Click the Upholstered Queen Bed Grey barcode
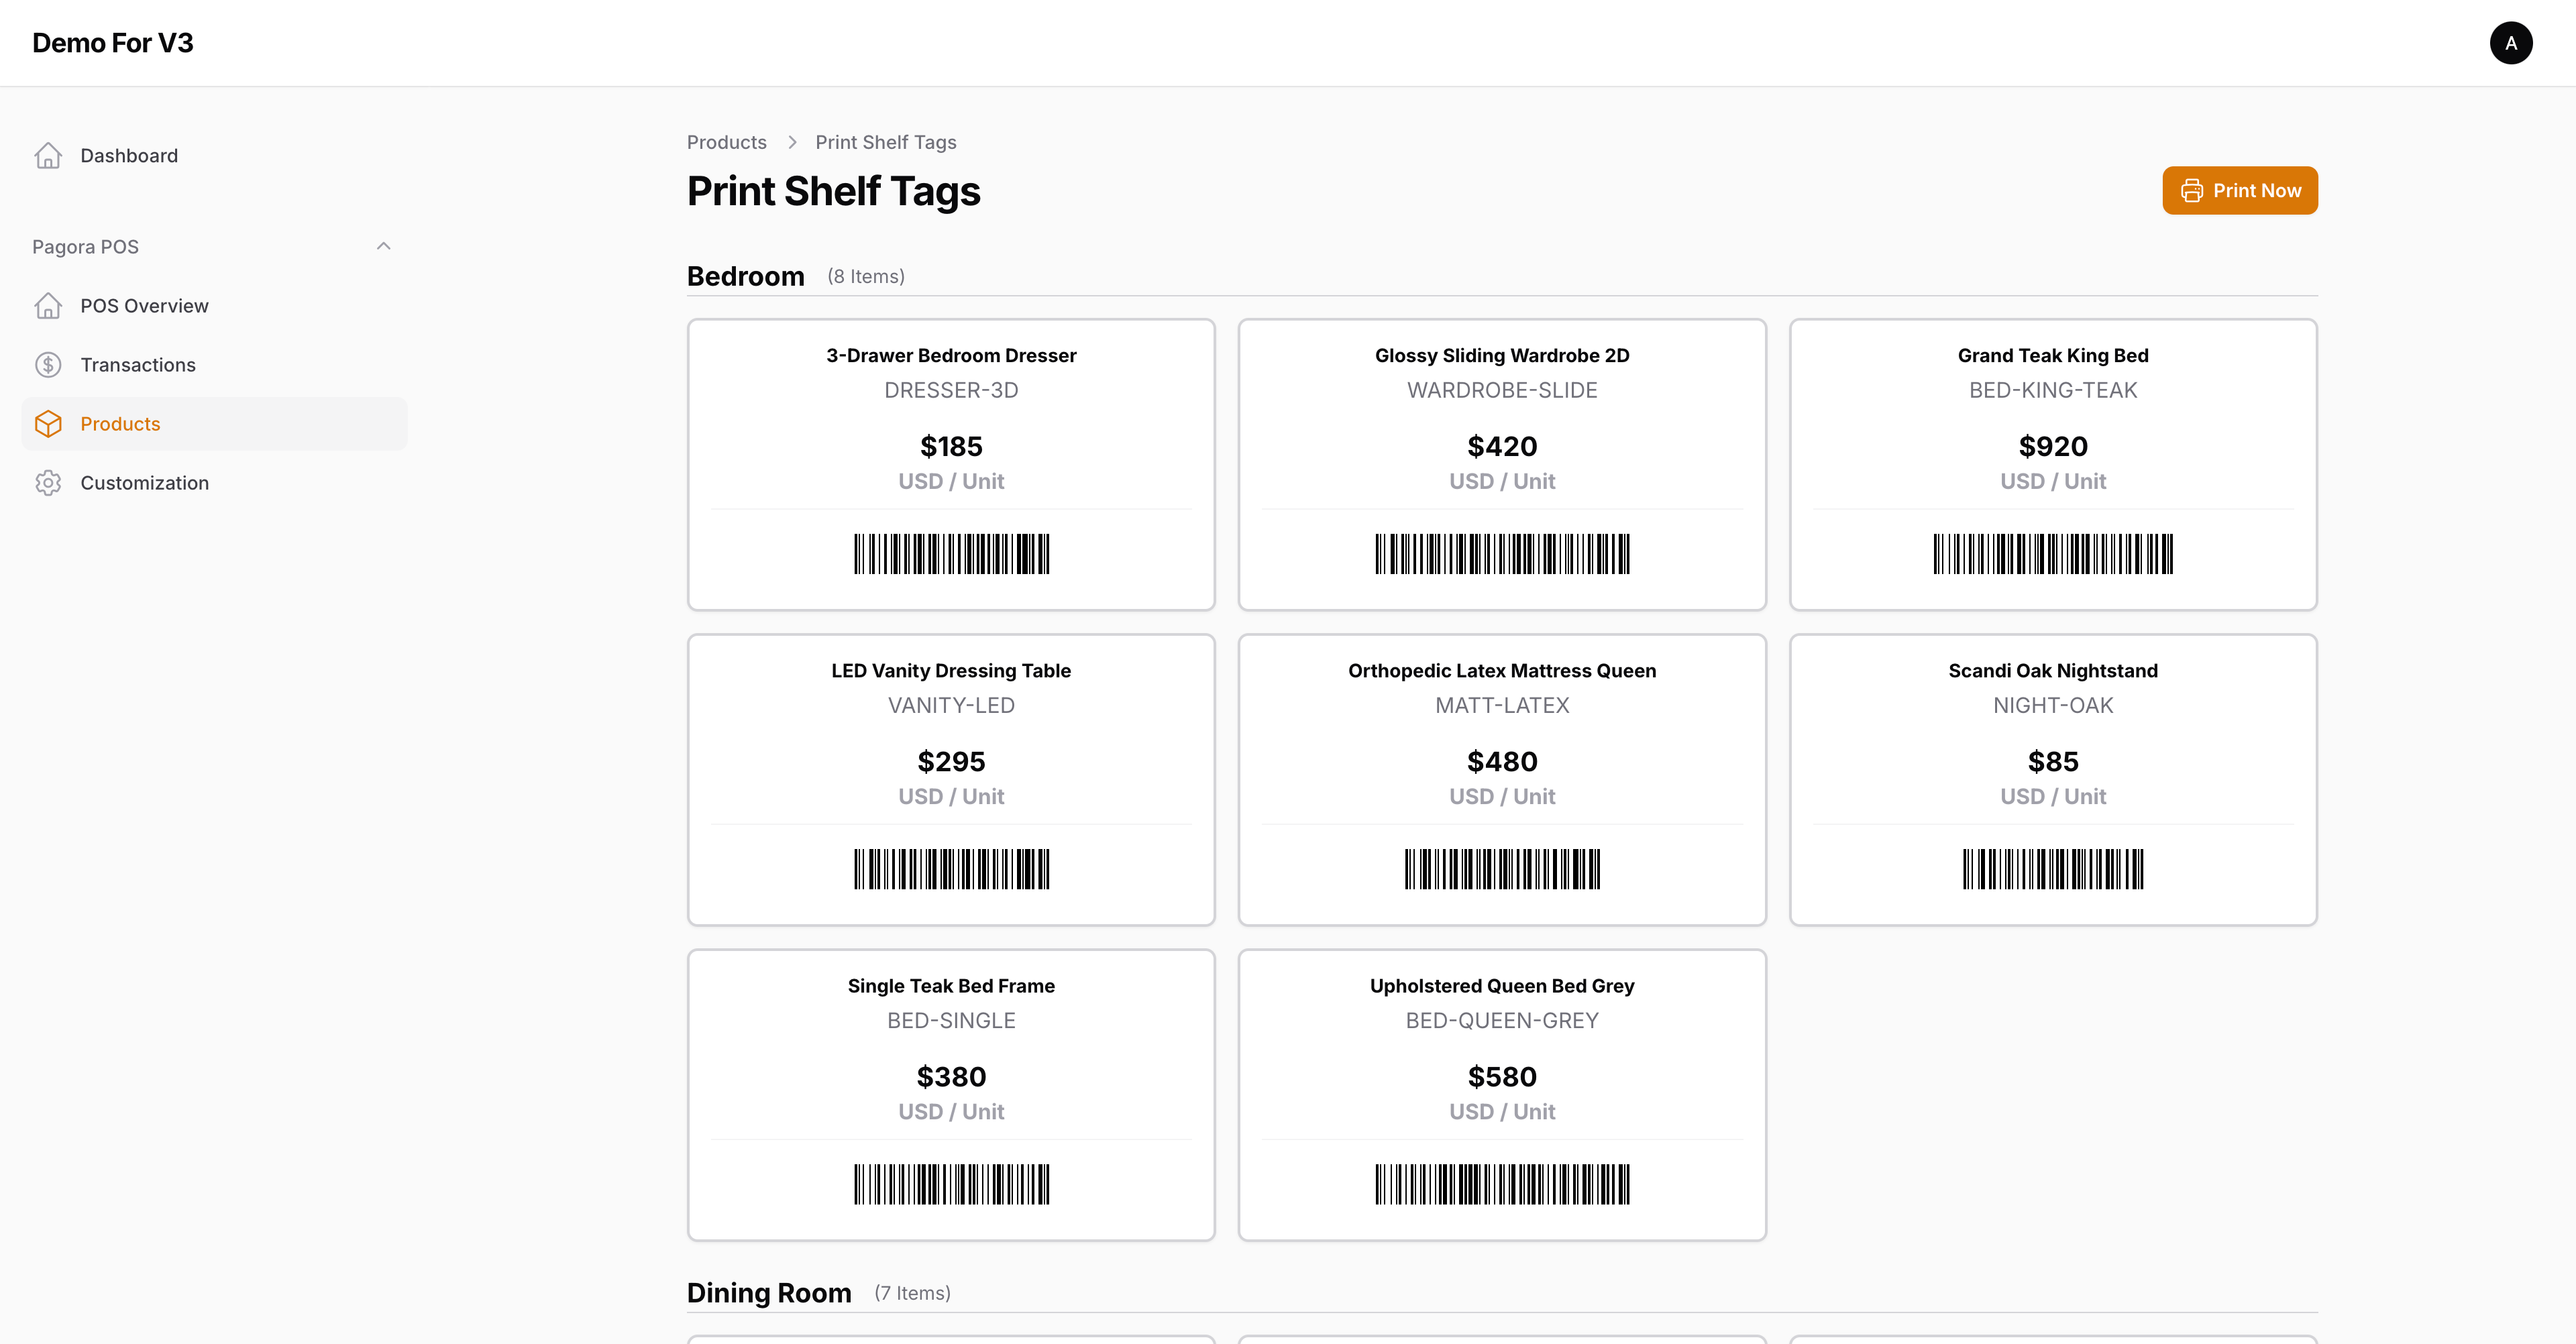Viewport: 2576px width, 1344px height. click(1501, 1184)
